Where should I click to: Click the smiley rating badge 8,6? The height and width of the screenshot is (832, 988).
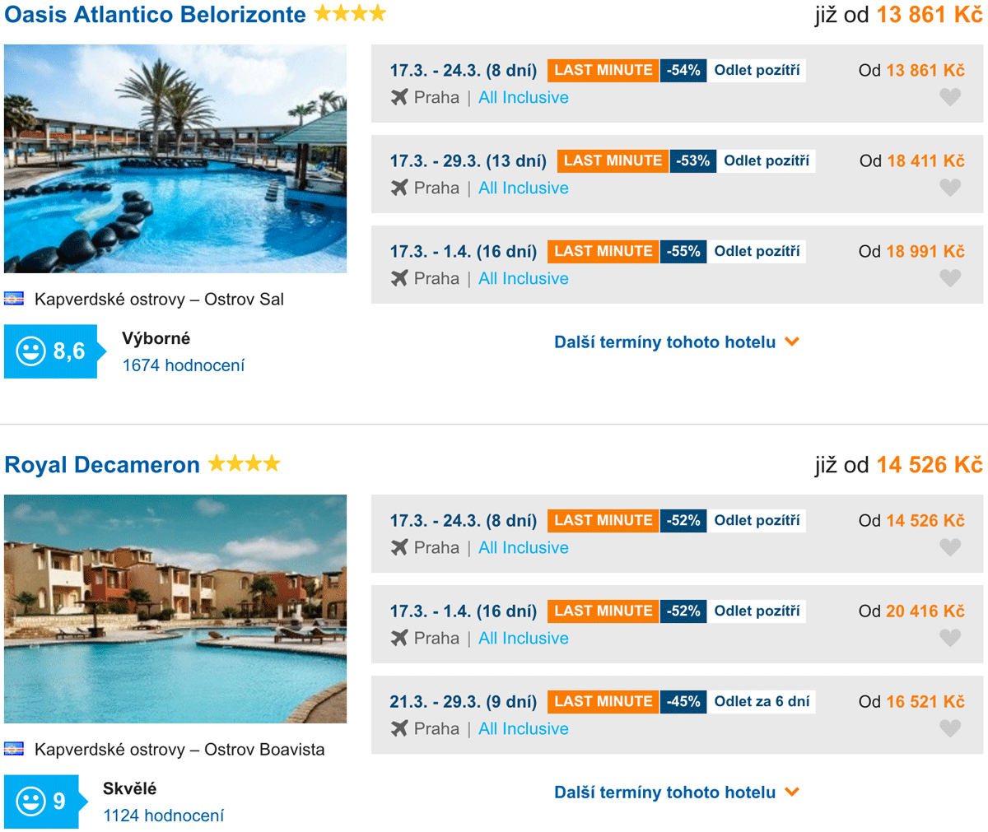pyautogui.click(x=51, y=351)
